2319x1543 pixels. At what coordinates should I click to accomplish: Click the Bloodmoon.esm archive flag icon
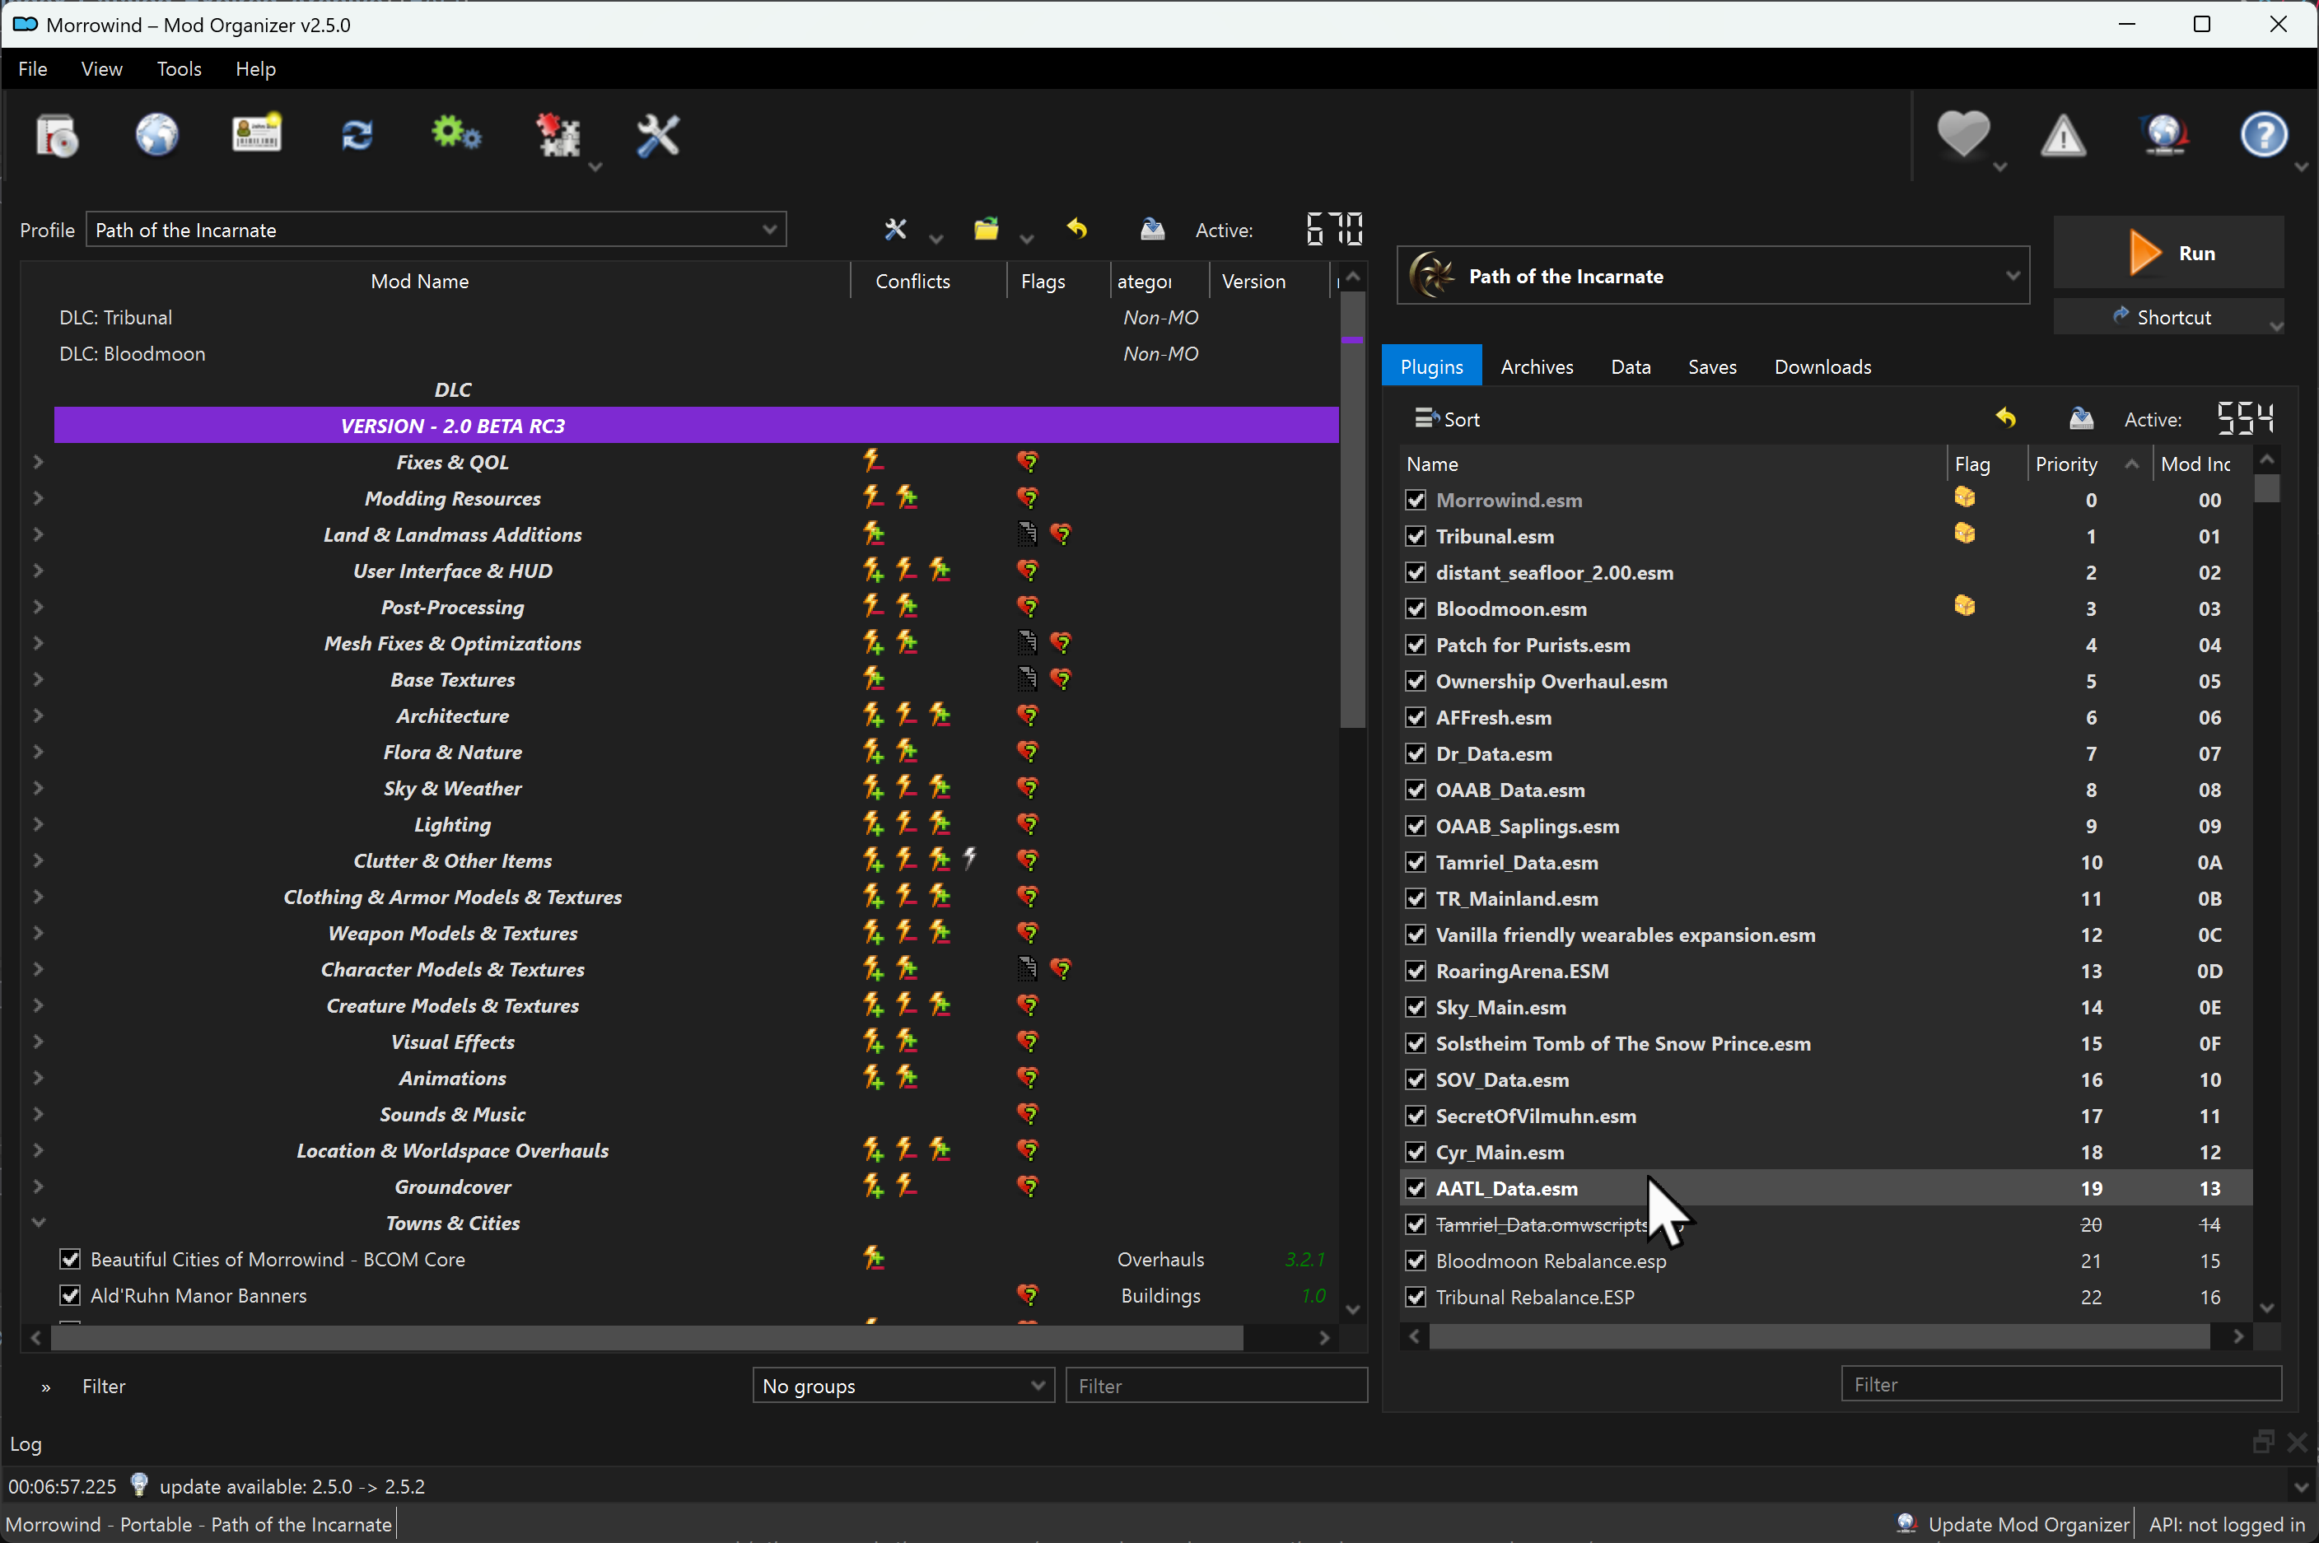click(1965, 606)
